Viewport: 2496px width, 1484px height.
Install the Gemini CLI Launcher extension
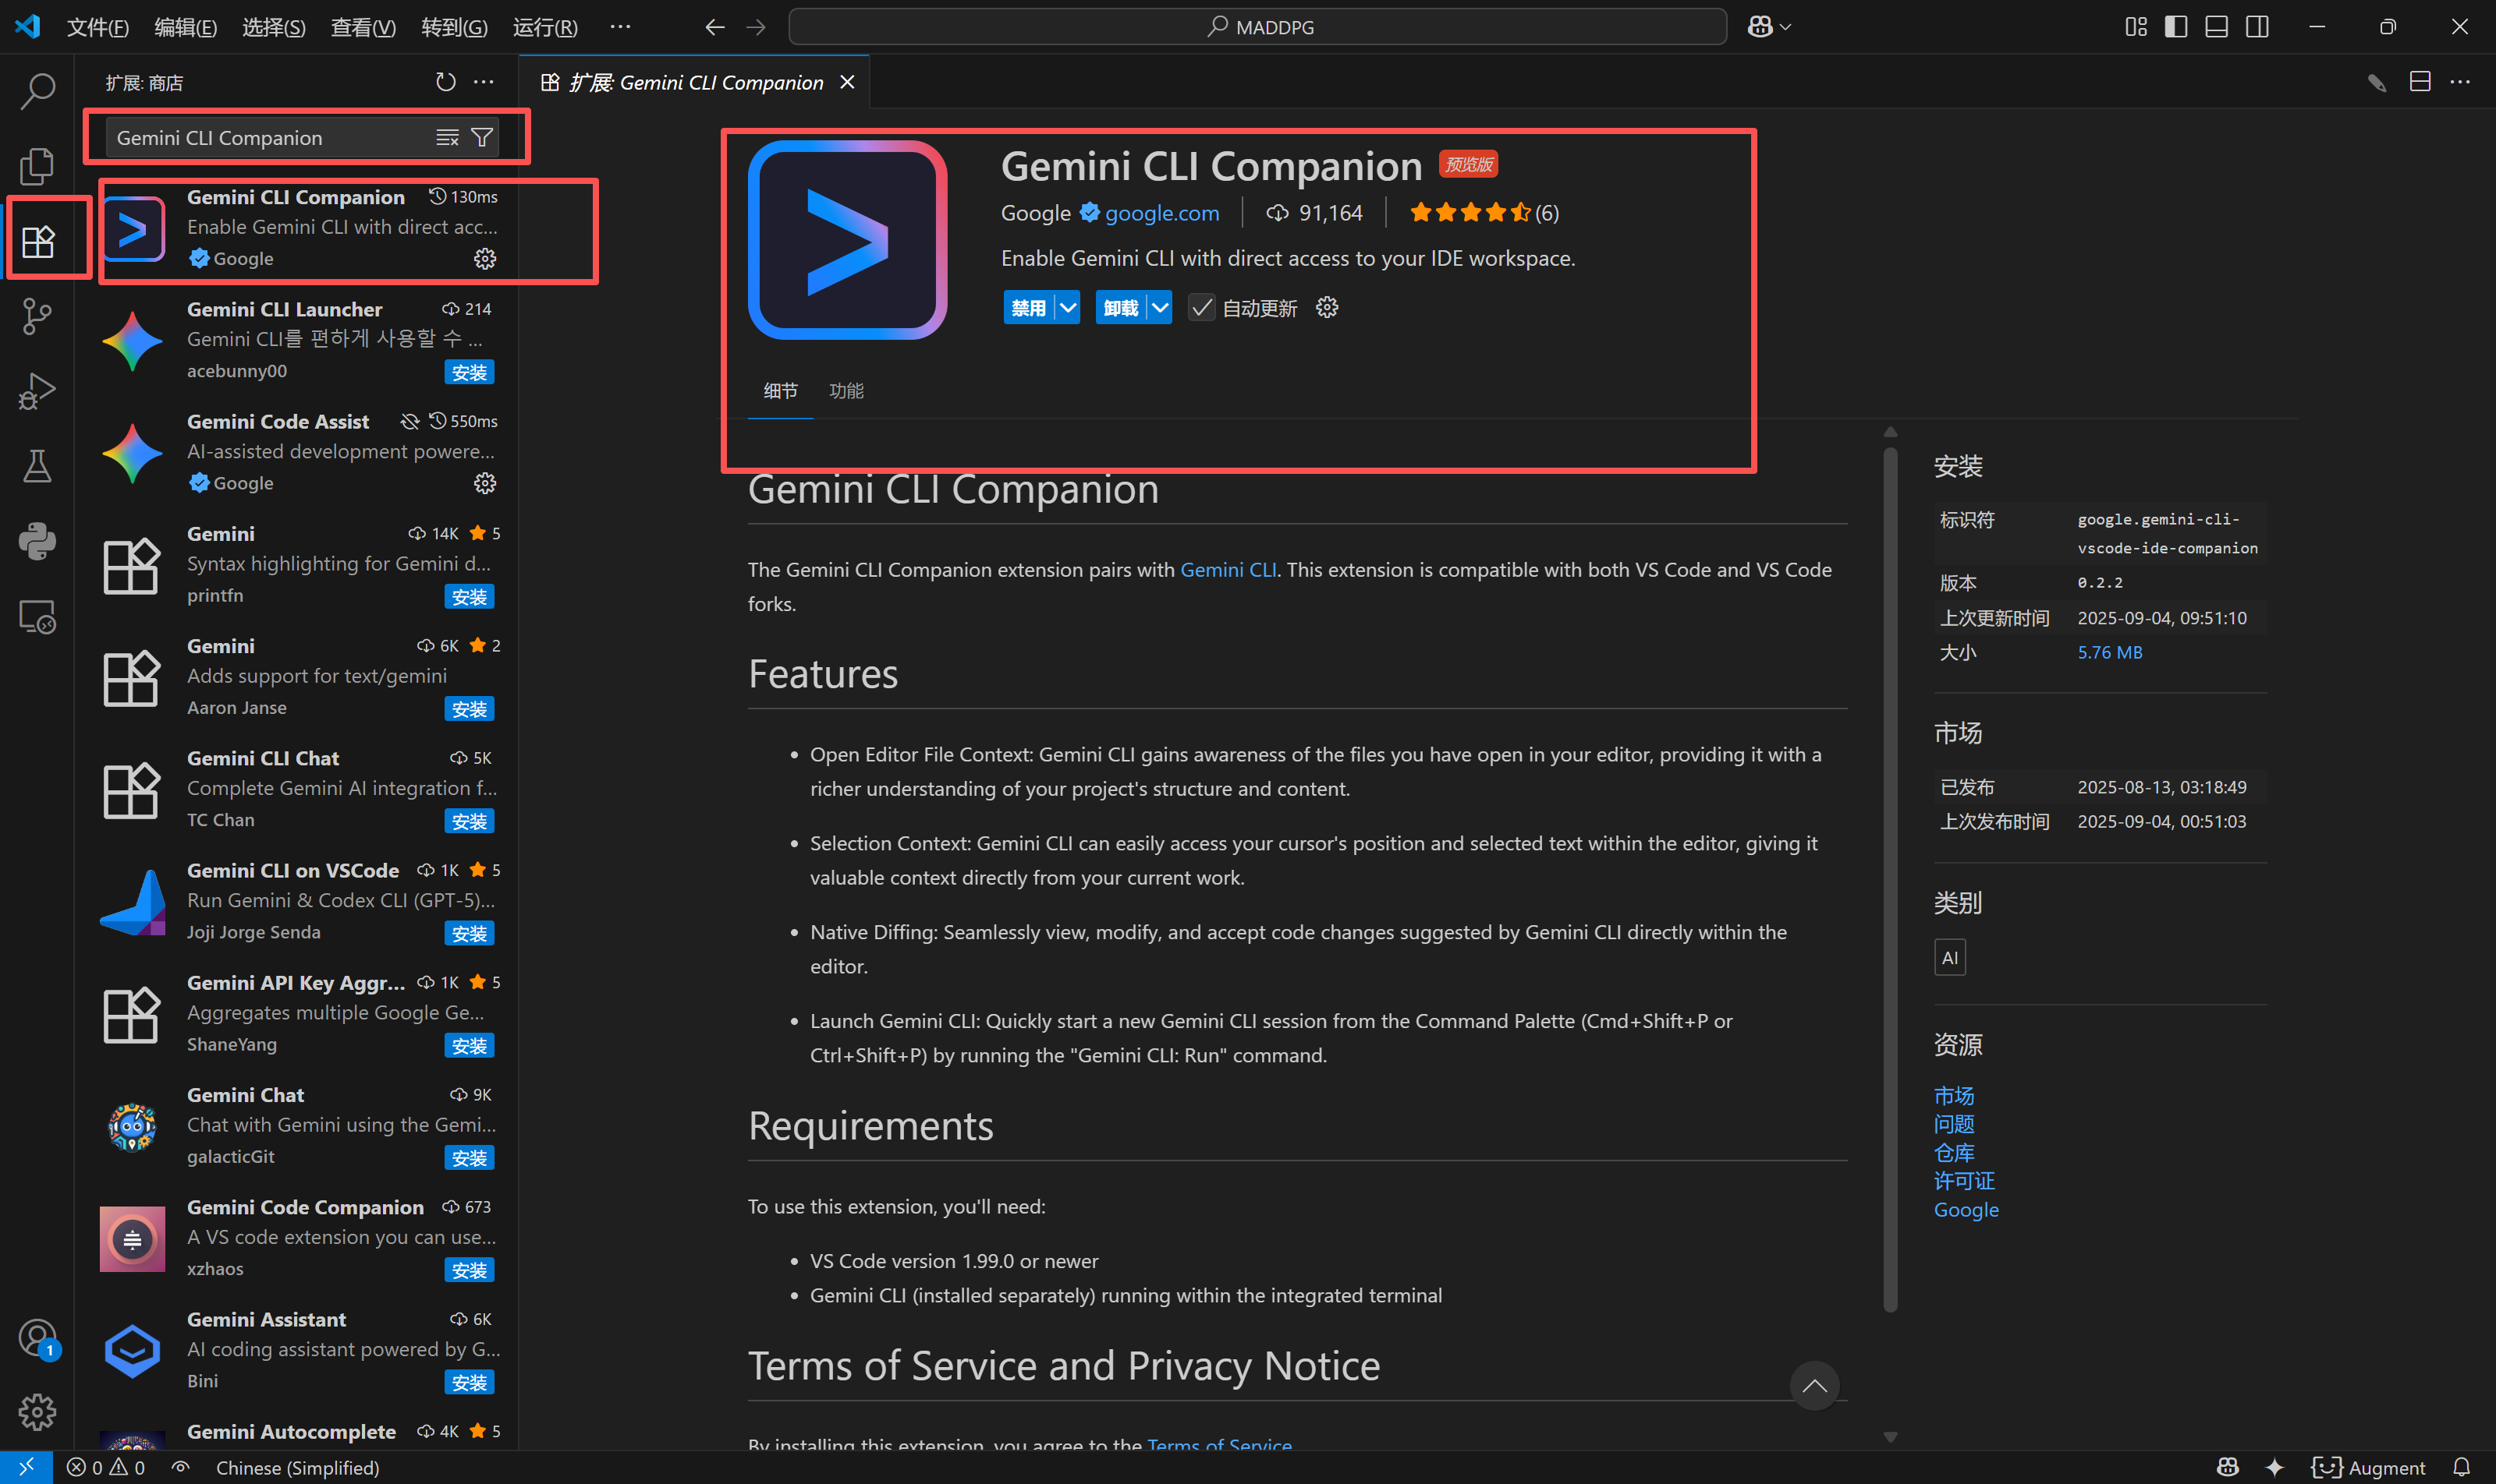[x=468, y=372]
